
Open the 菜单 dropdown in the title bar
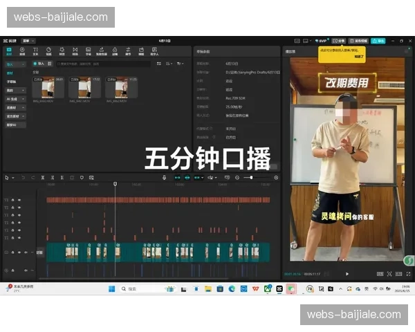pyautogui.click(x=28, y=41)
